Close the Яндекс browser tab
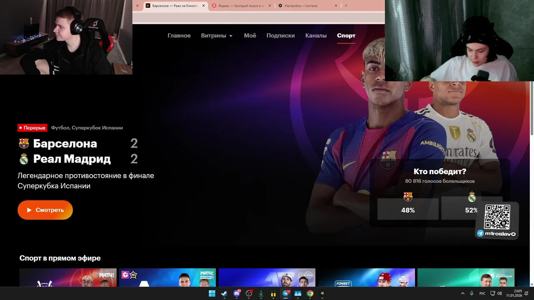The image size is (534, 300). 270,6
